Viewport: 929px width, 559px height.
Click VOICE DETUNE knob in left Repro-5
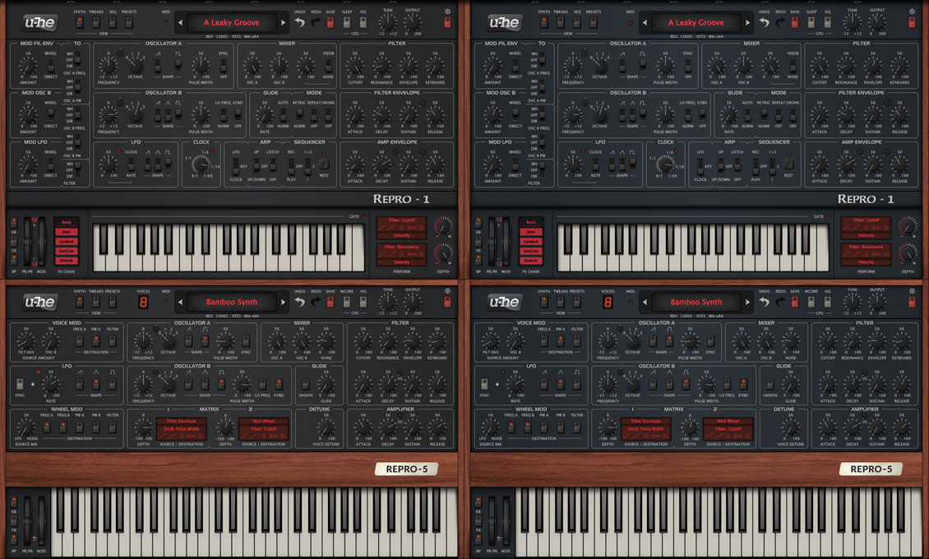(325, 427)
